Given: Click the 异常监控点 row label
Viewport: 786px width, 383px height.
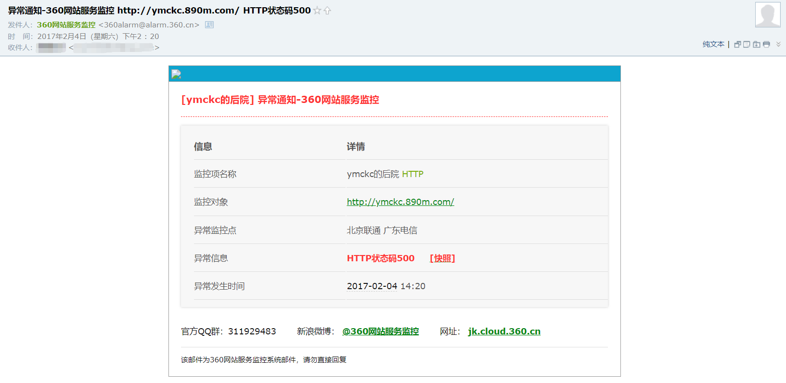Looking at the screenshot, I should 215,230.
